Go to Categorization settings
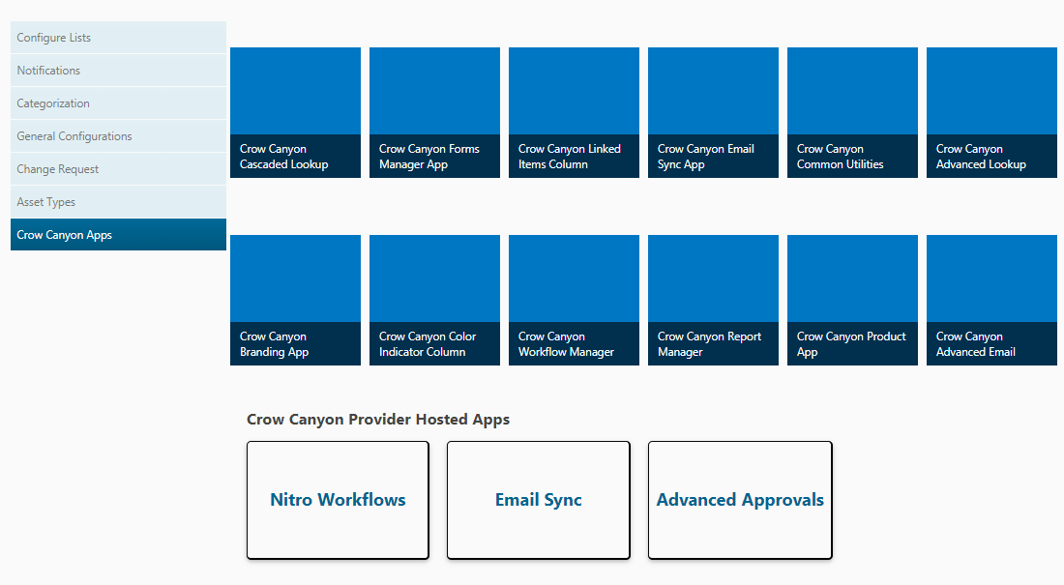This screenshot has width=1064, height=585. click(x=118, y=103)
